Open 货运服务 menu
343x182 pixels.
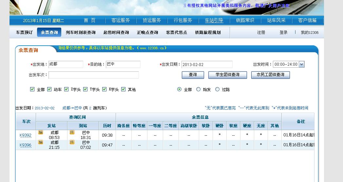(x=152, y=20)
